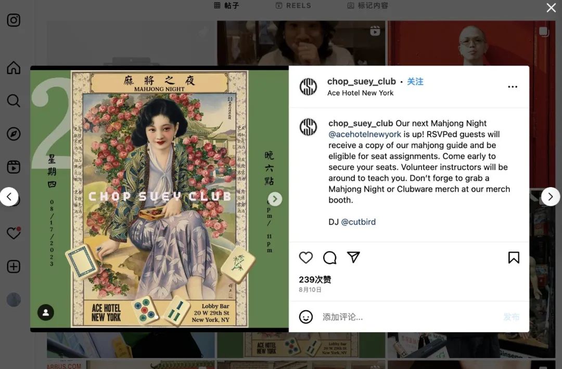Screen dimensions: 562x369
Task: Open the @acehotelnewyork mention link
Action: [364, 134]
